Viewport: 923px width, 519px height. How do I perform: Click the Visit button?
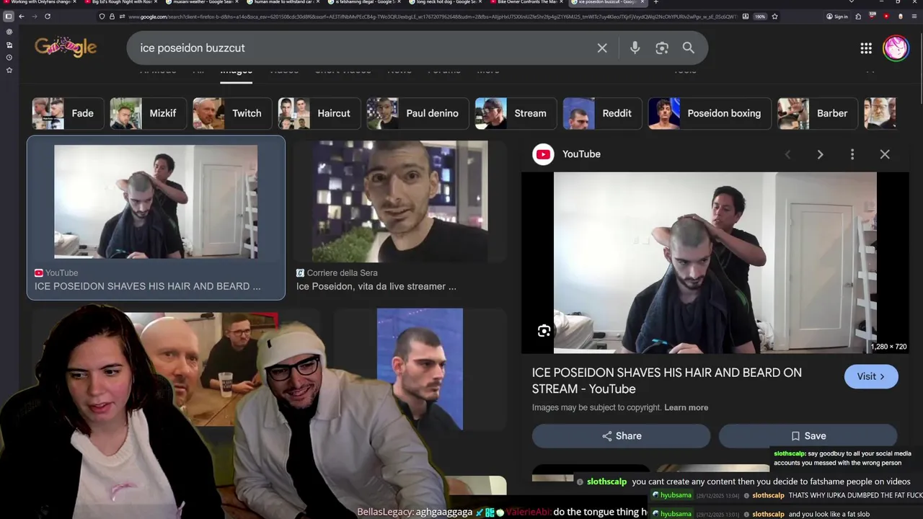click(871, 376)
